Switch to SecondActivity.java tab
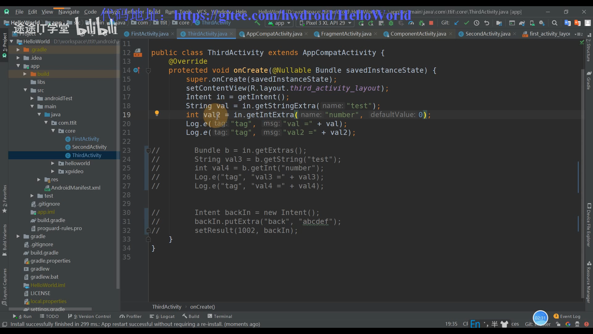 (488, 34)
